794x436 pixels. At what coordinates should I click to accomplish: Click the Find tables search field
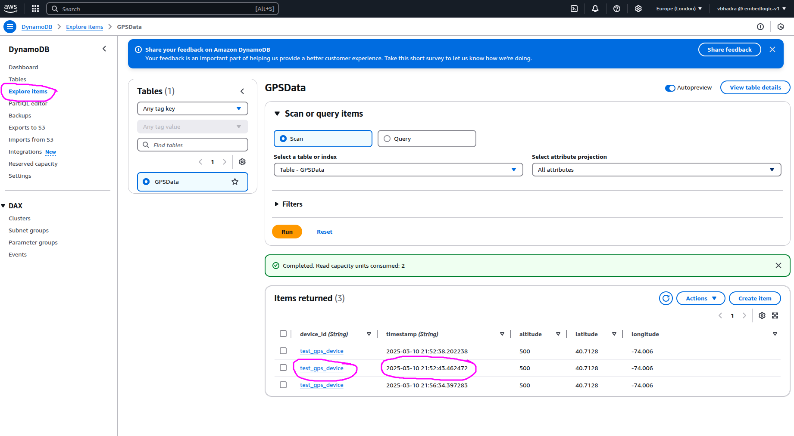coord(192,145)
